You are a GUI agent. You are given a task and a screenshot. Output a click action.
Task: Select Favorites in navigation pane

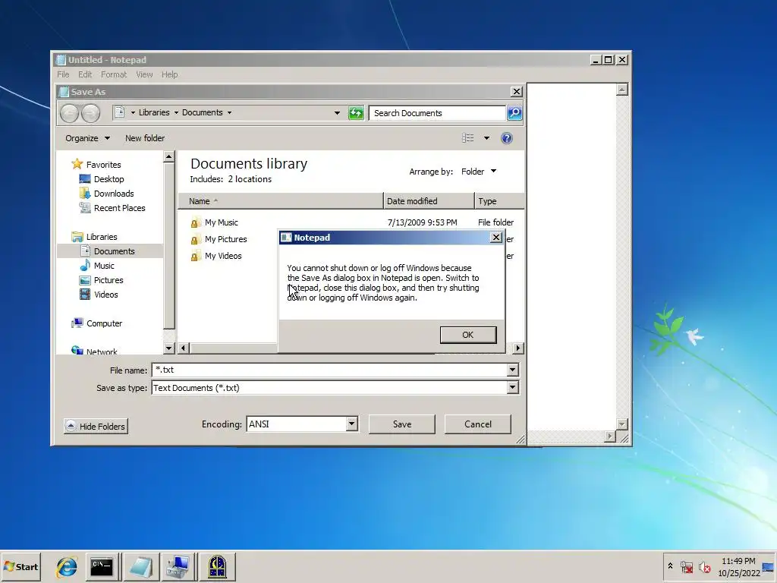(103, 165)
